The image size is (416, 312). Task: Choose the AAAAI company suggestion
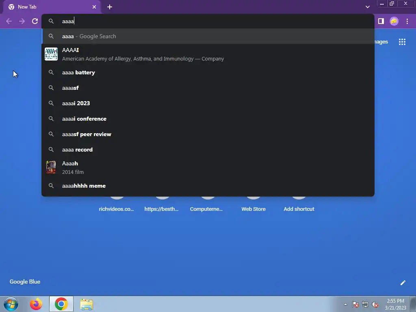(208, 54)
